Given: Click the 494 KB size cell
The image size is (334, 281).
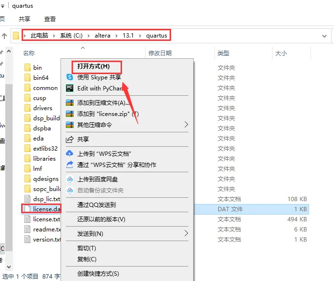Looking at the screenshot, I should [297, 219].
